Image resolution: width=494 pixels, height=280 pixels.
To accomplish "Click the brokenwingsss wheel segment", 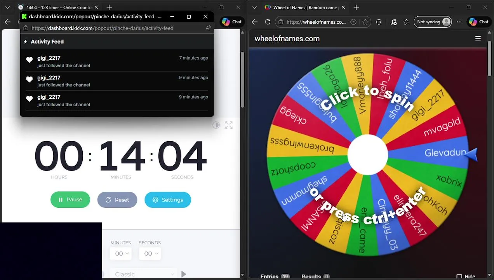I will click(302, 145).
